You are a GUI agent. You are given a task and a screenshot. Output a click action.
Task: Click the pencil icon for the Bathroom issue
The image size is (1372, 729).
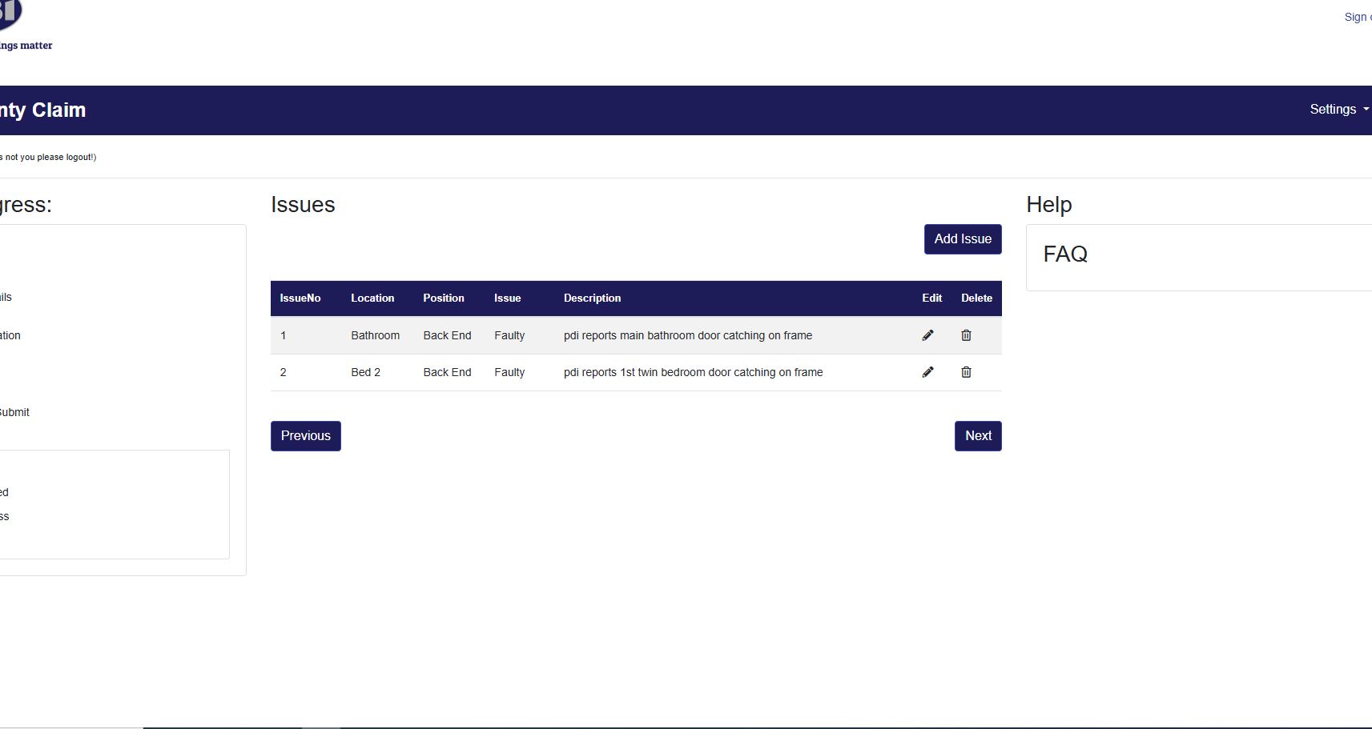(927, 335)
